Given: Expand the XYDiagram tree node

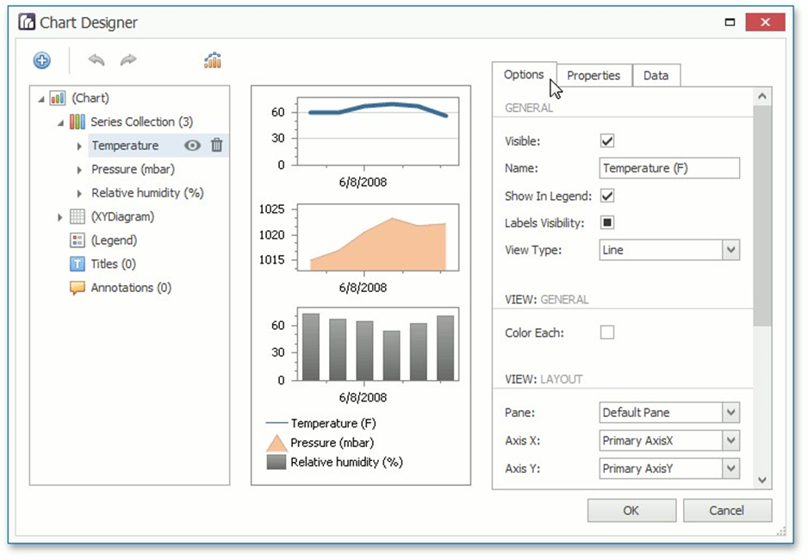Looking at the screenshot, I should click(60, 217).
